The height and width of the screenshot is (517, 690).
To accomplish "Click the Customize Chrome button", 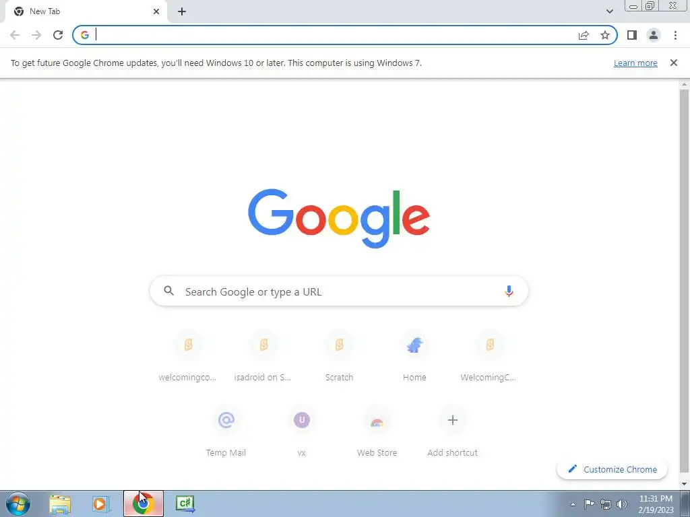I will 612,469.
